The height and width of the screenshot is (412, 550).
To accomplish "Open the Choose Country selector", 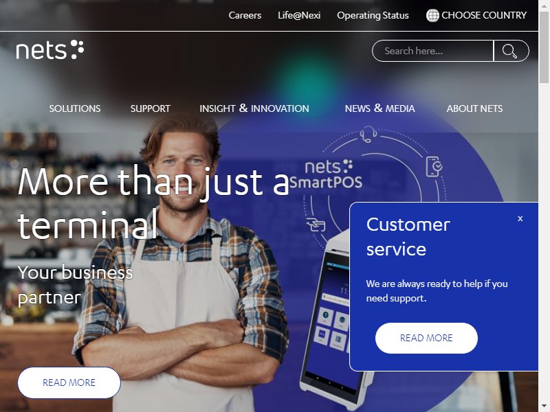I will (x=476, y=15).
